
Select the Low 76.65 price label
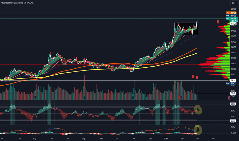point(231,83)
